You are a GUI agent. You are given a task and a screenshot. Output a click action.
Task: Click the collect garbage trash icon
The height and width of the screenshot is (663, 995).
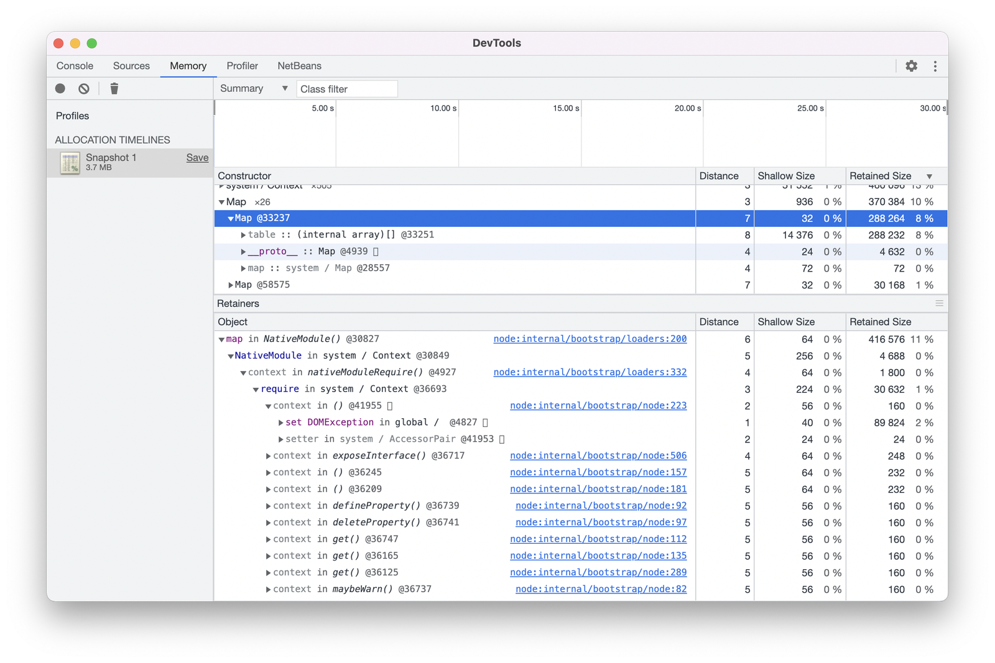click(114, 89)
